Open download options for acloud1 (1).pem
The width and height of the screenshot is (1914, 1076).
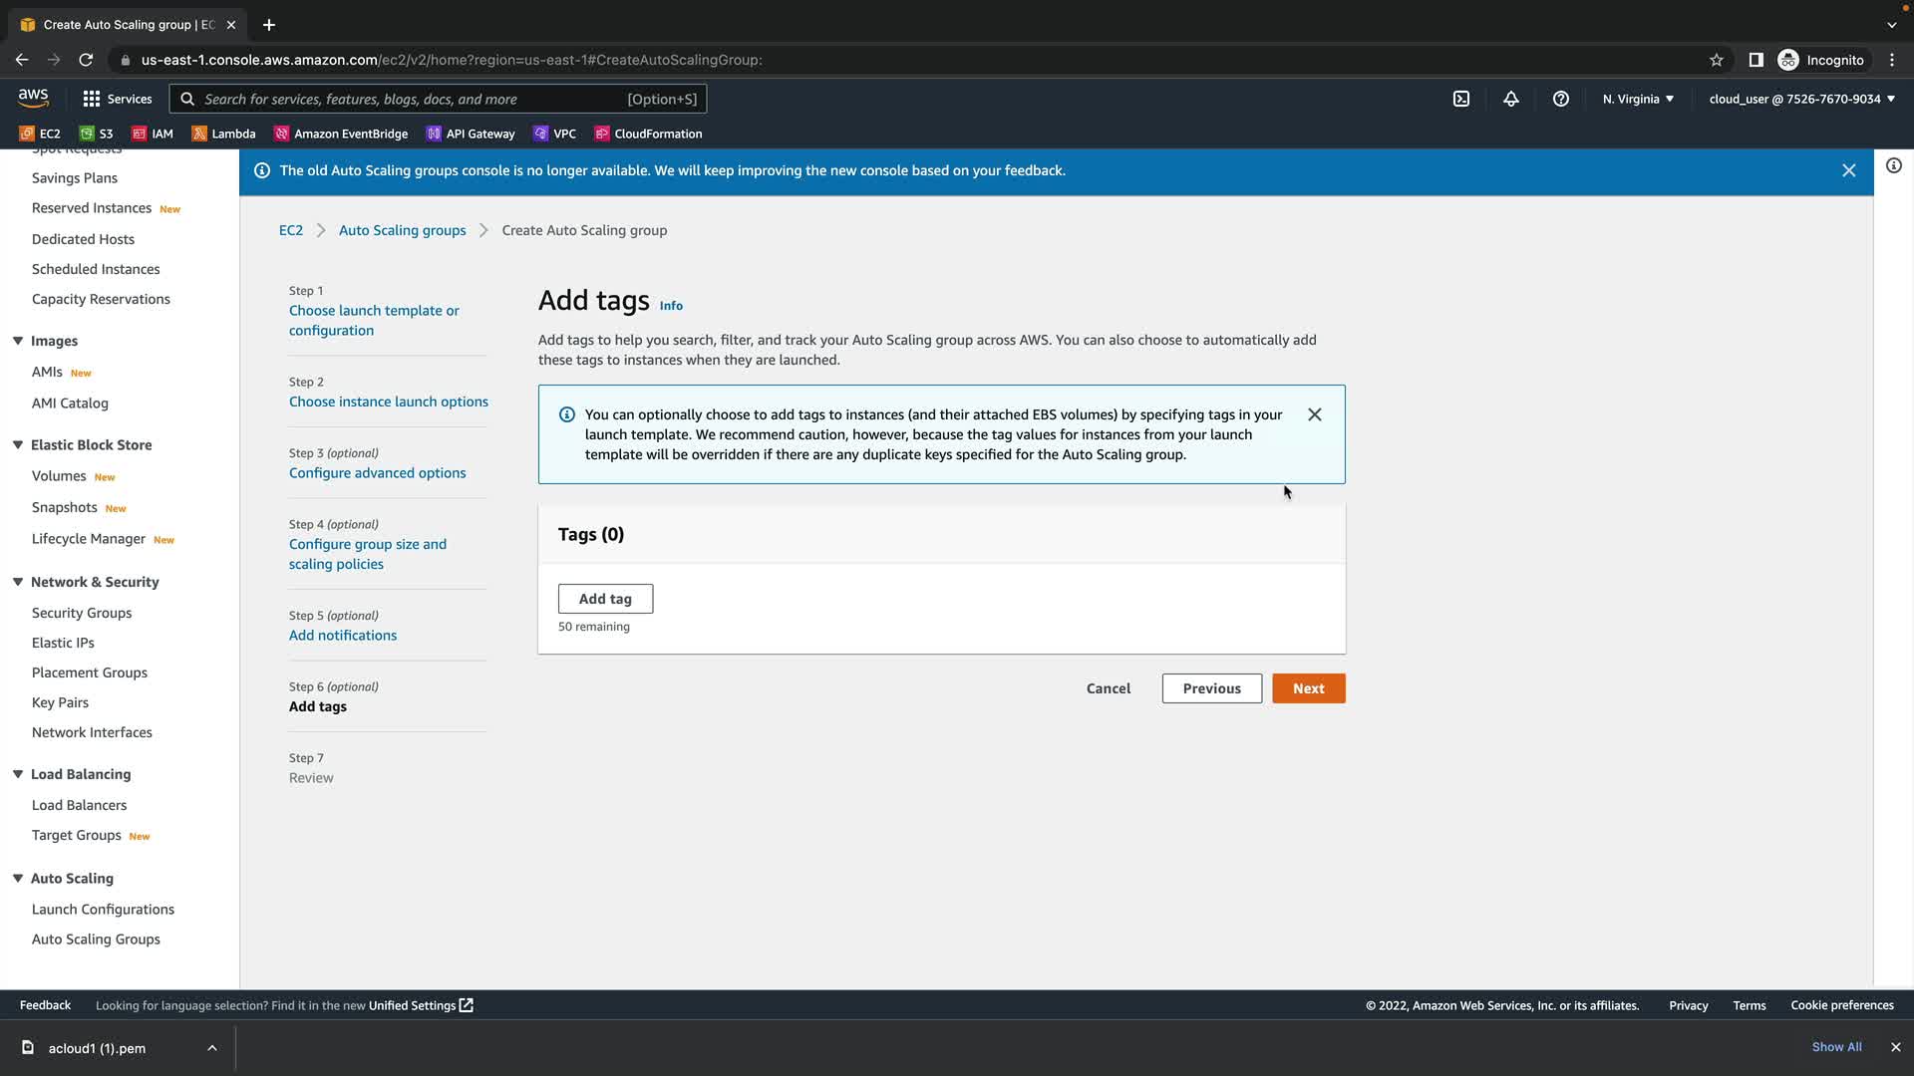tap(211, 1047)
